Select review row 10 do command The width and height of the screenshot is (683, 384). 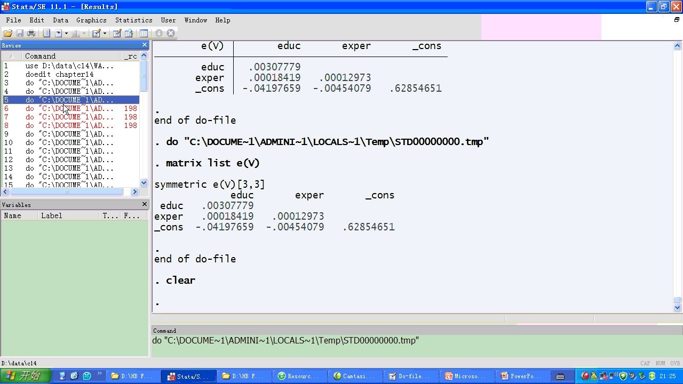click(x=70, y=142)
